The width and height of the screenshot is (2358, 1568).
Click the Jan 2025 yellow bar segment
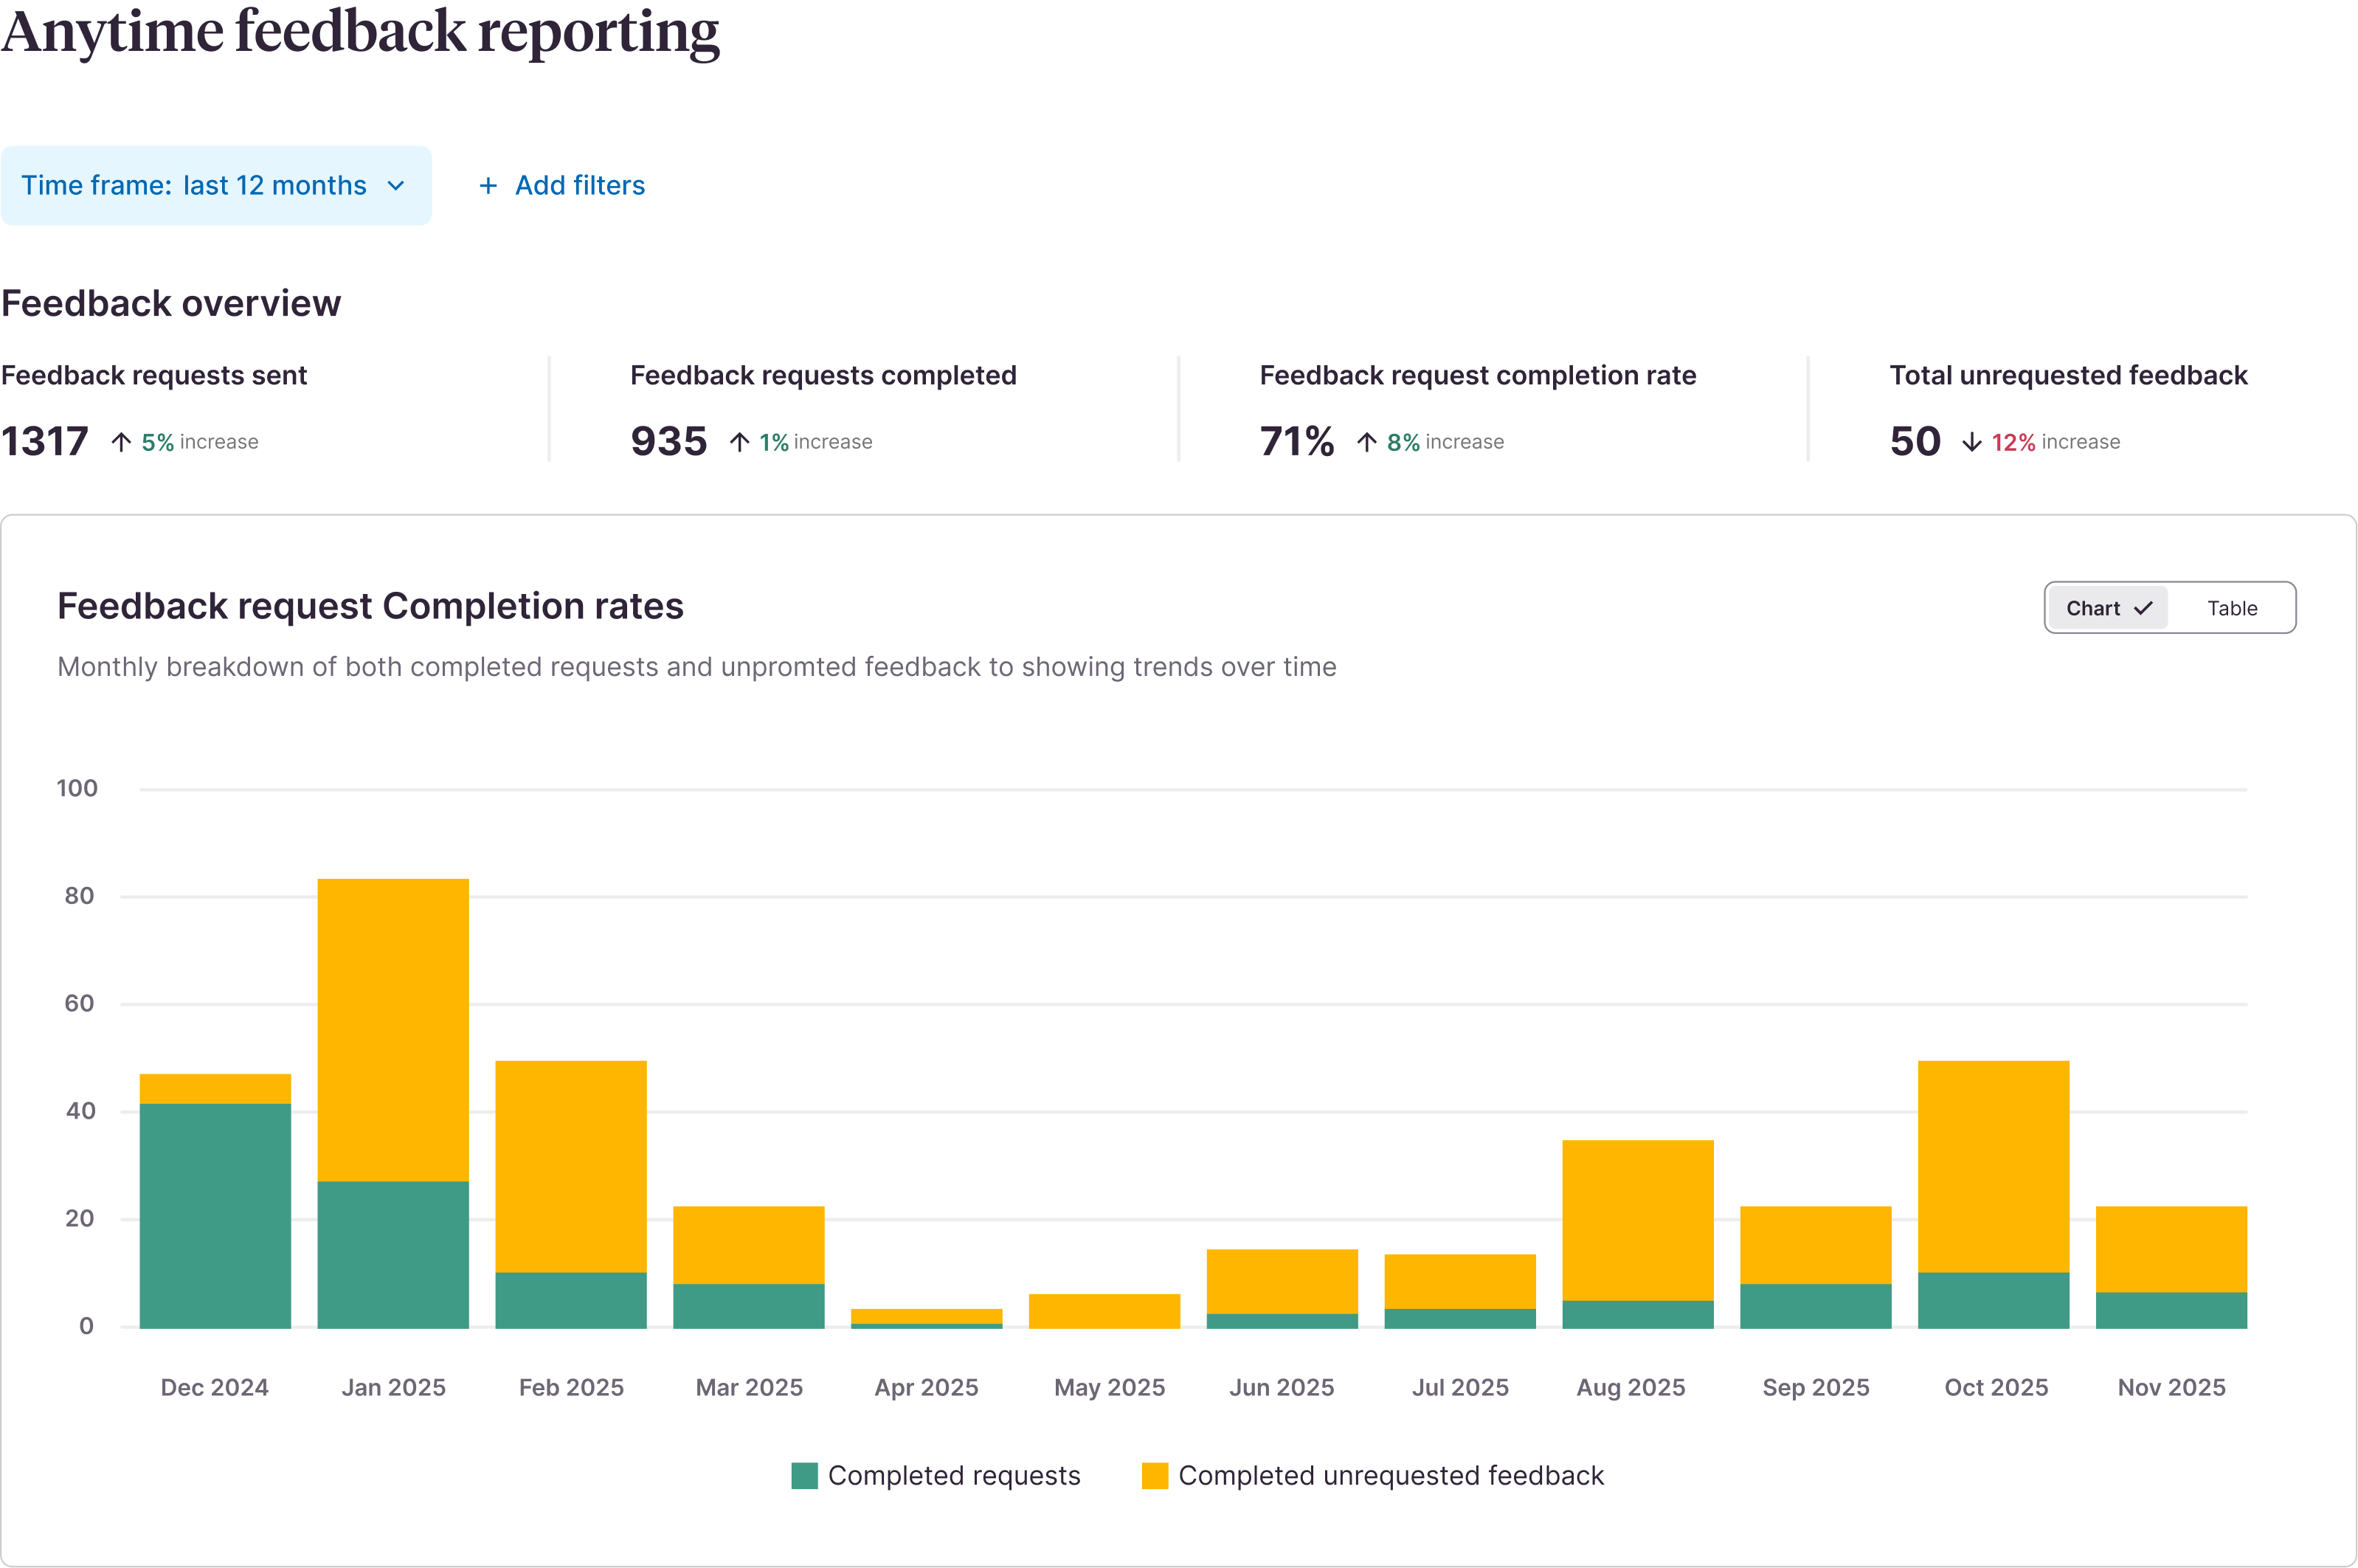point(393,1030)
